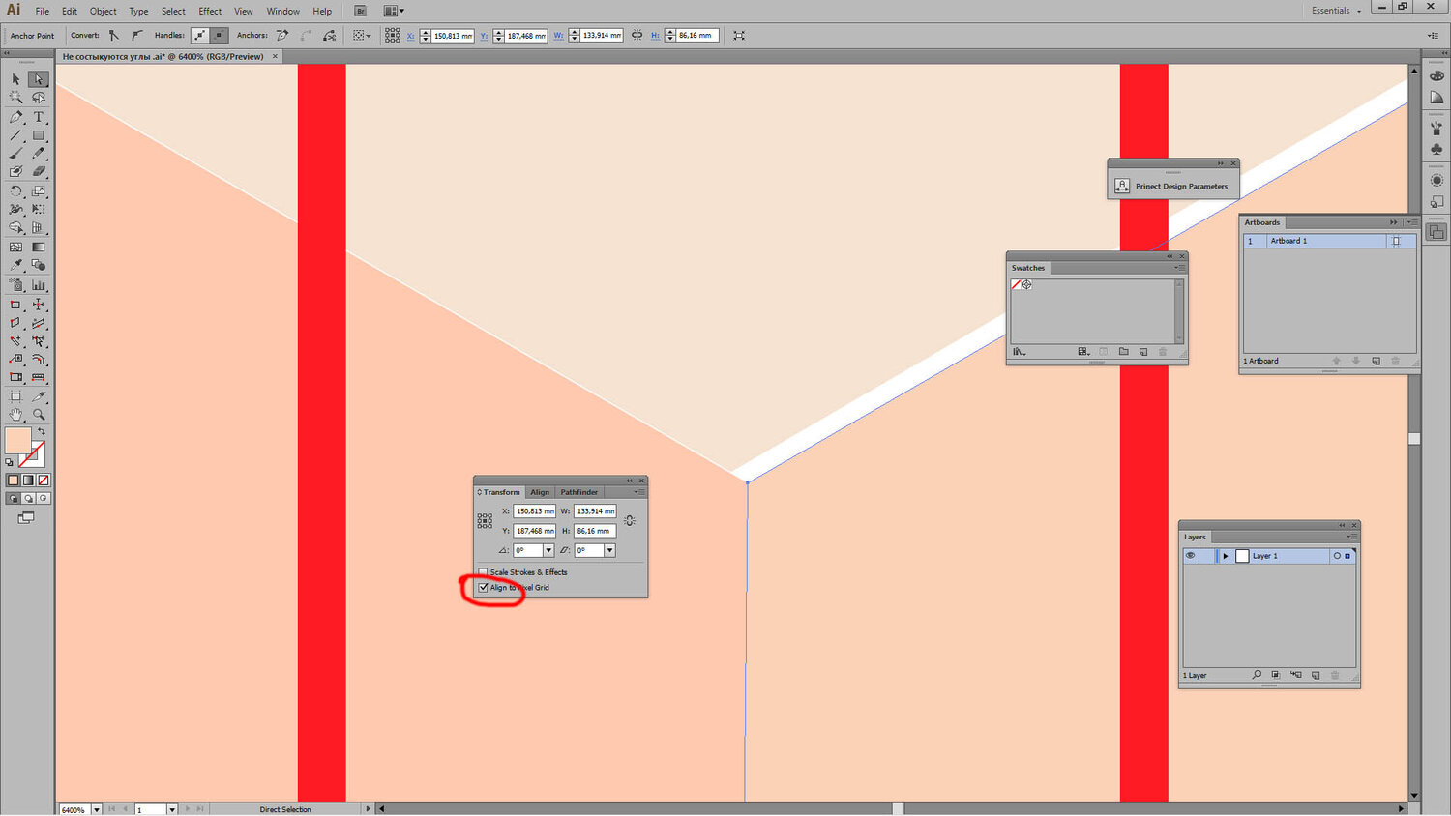Viewport: 1451px width, 816px height.
Task: Select the Rotate tool
Action: (16, 191)
